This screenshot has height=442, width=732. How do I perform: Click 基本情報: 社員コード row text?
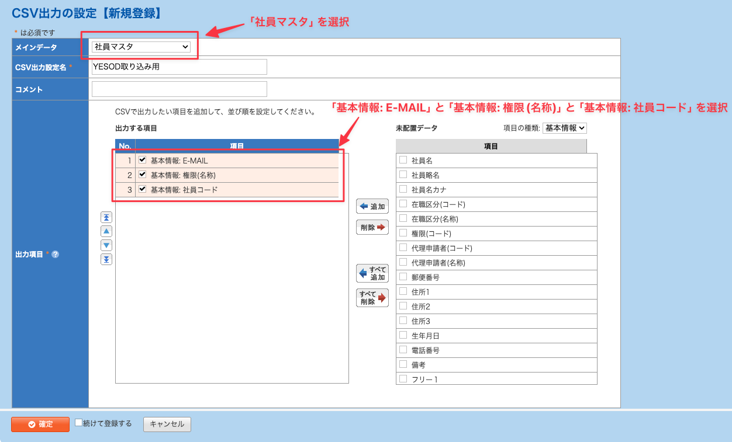click(184, 190)
